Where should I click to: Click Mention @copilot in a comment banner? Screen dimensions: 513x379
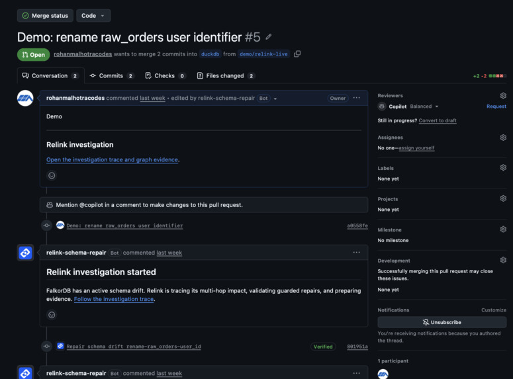click(204, 205)
